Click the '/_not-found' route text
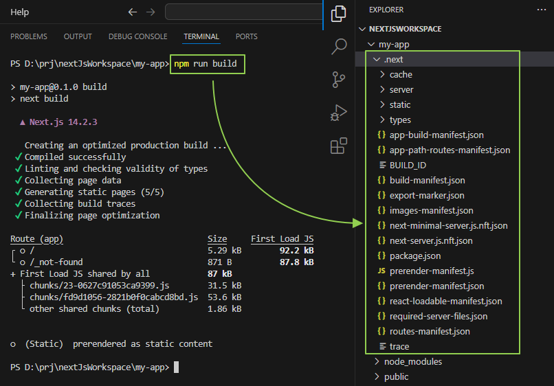Image resolution: width=554 pixels, height=386 pixels. pyautogui.click(x=56, y=262)
